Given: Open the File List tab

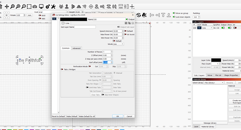Looking at the screenshot, I should point(218,75).
